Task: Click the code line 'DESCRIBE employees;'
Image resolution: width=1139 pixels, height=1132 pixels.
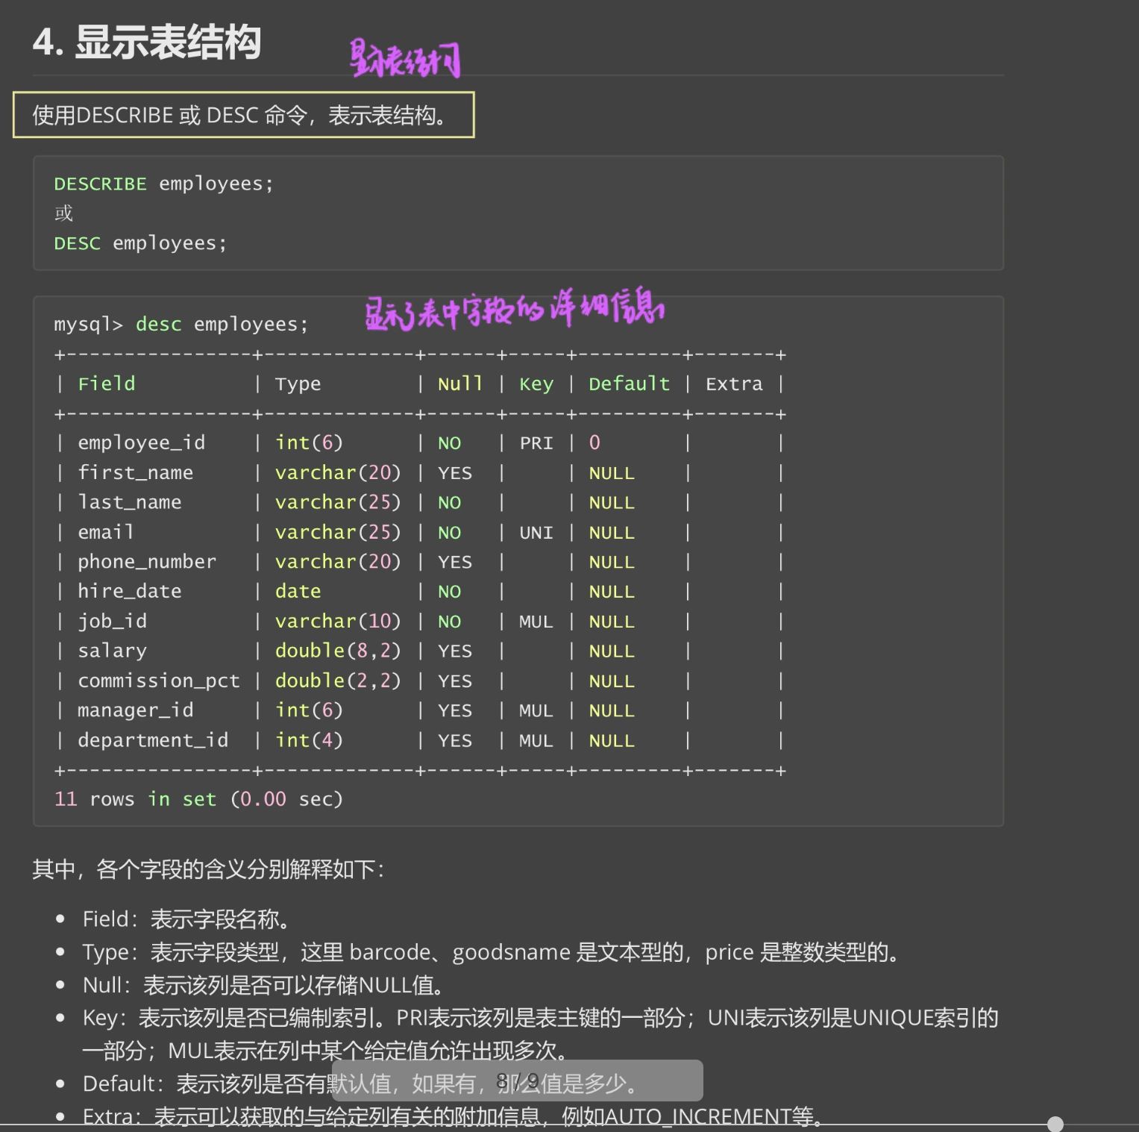Action: pyautogui.click(x=164, y=184)
